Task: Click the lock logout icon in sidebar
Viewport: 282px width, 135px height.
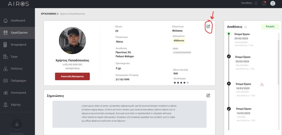Action: 17,125
